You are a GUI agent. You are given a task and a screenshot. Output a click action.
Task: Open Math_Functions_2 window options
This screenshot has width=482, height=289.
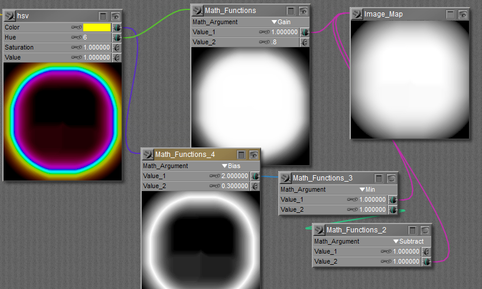(412, 231)
